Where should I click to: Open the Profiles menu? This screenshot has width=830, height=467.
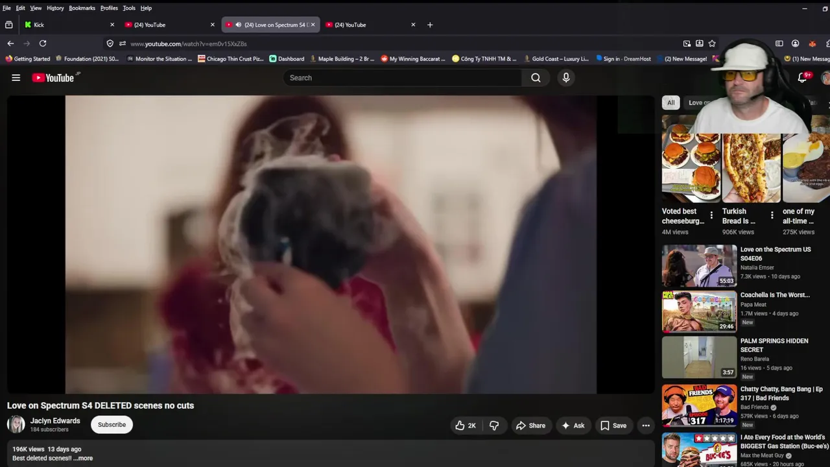(109, 8)
